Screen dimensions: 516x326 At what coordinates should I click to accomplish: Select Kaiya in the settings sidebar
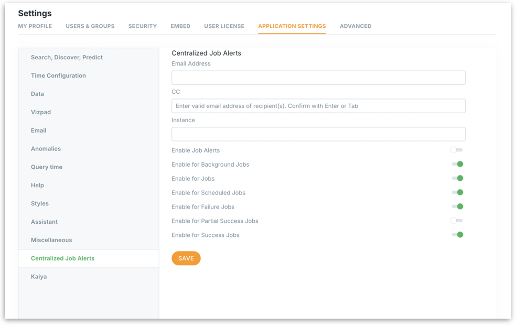point(39,277)
